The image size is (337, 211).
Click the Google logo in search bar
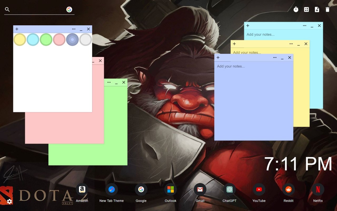coord(69,9)
